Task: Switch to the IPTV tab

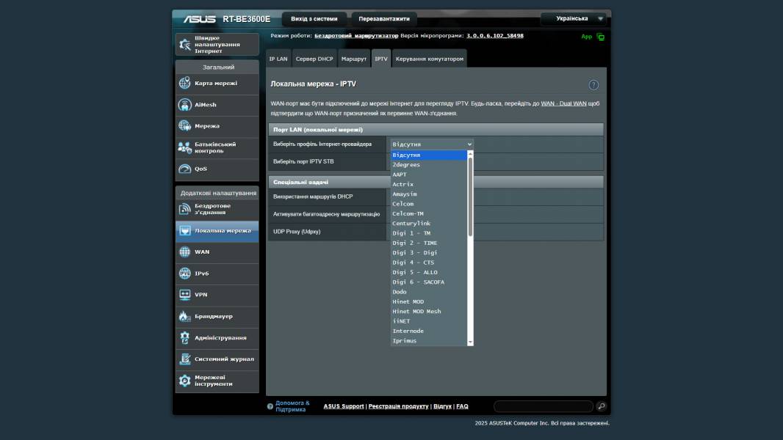Action: 381,59
